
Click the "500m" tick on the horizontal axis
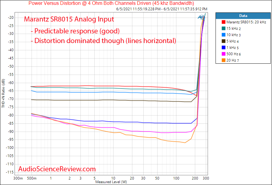32,178
